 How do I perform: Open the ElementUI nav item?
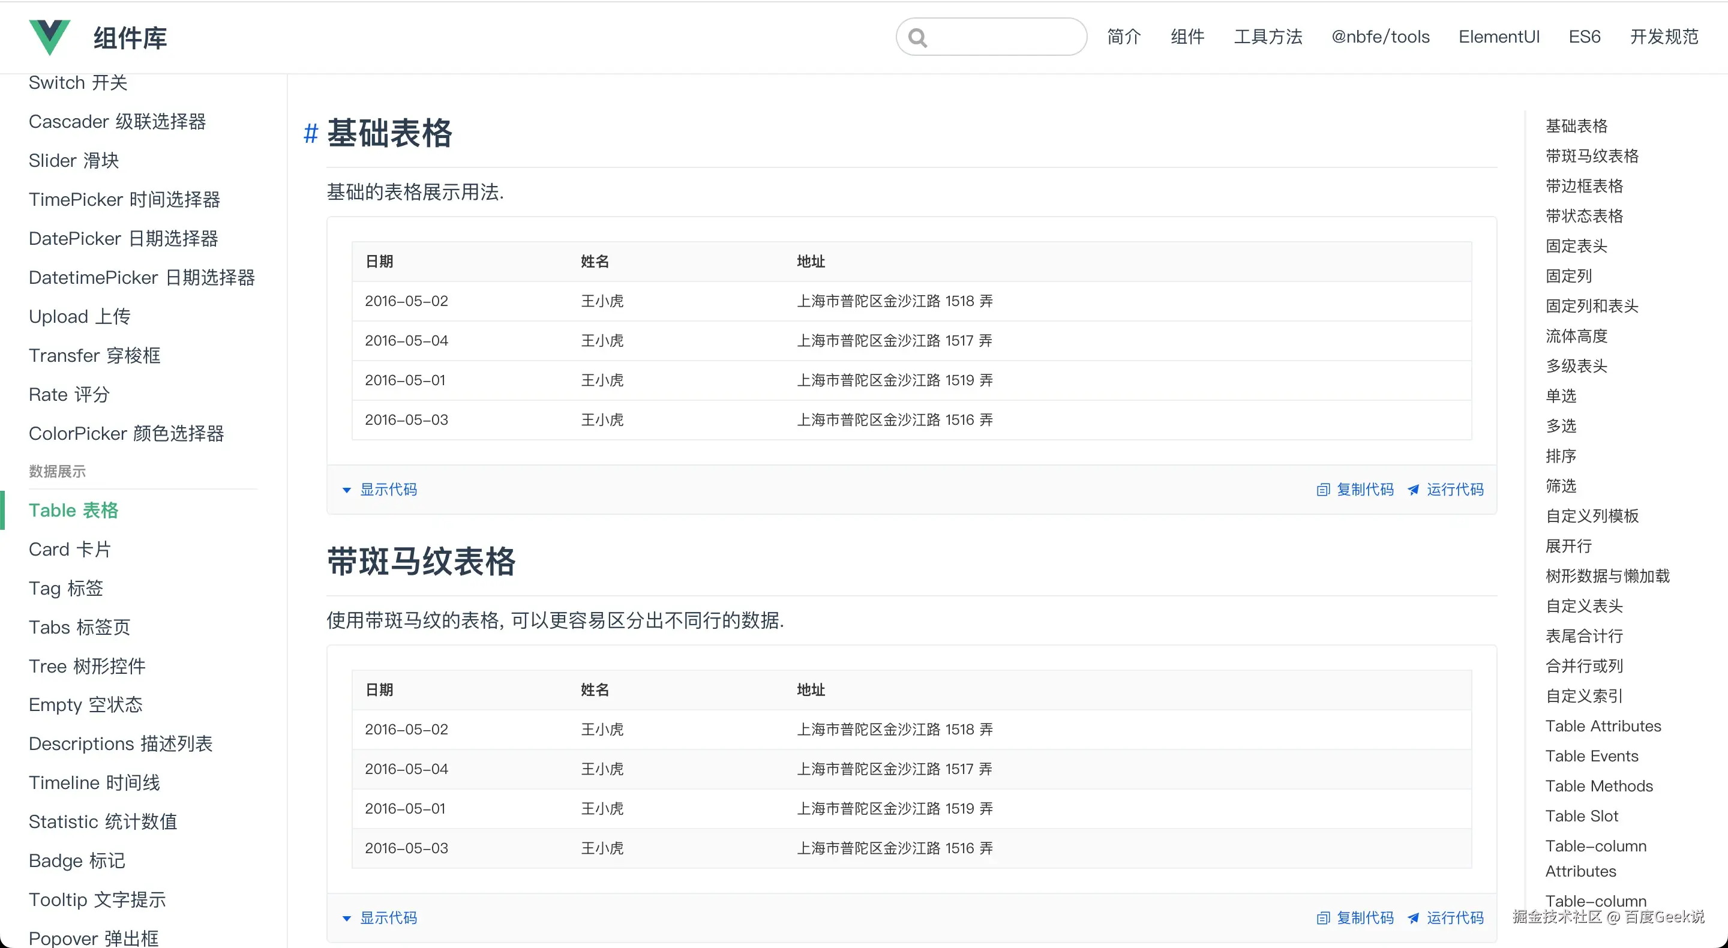coord(1499,37)
